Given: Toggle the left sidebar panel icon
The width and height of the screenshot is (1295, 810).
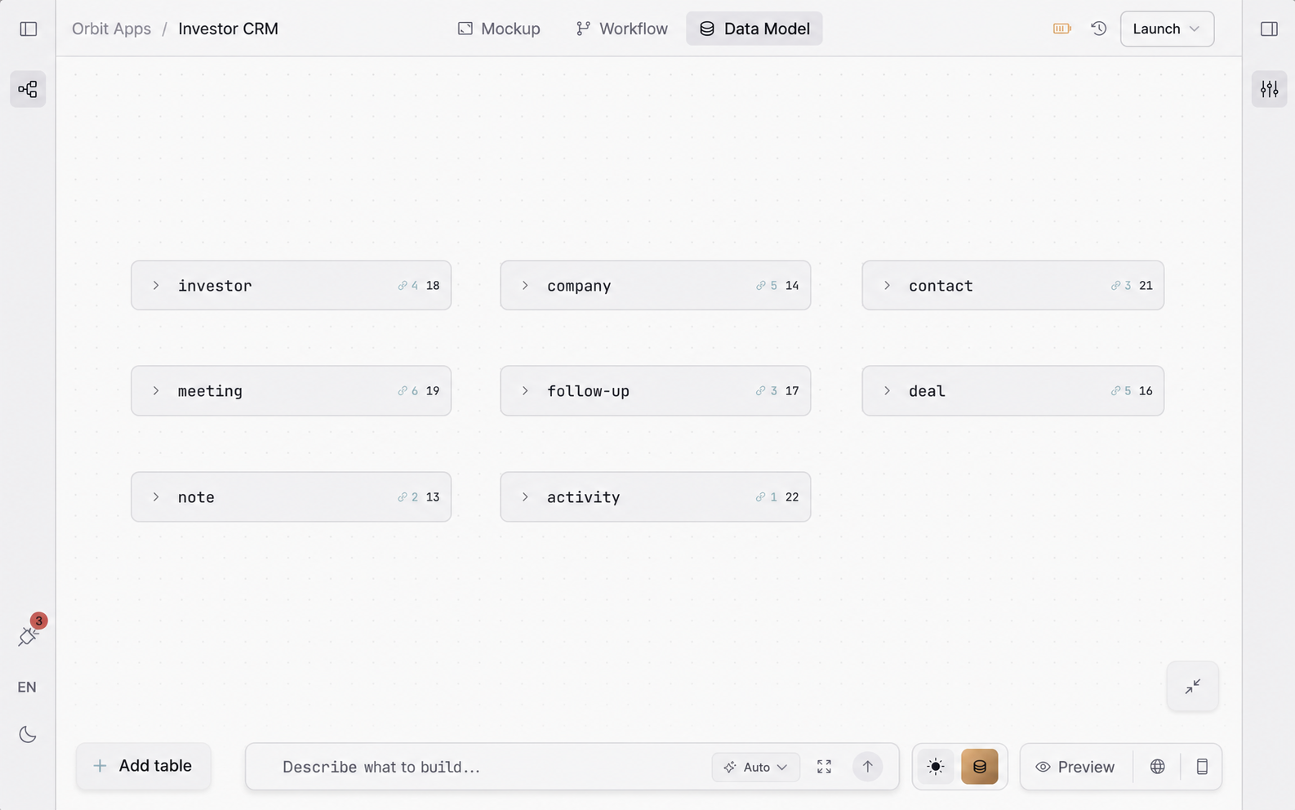Looking at the screenshot, I should pyautogui.click(x=29, y=29).
